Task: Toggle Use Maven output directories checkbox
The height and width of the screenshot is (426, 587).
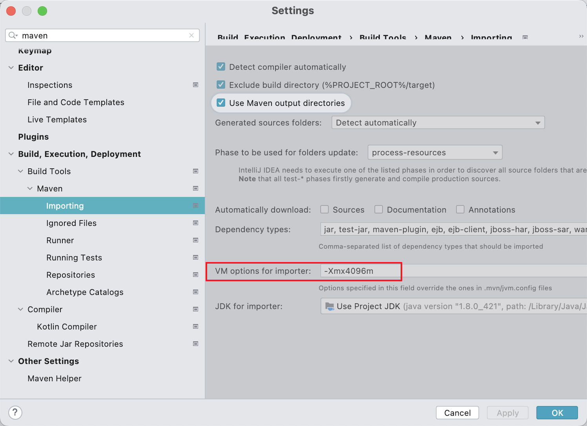Action: tap(221, 103)
